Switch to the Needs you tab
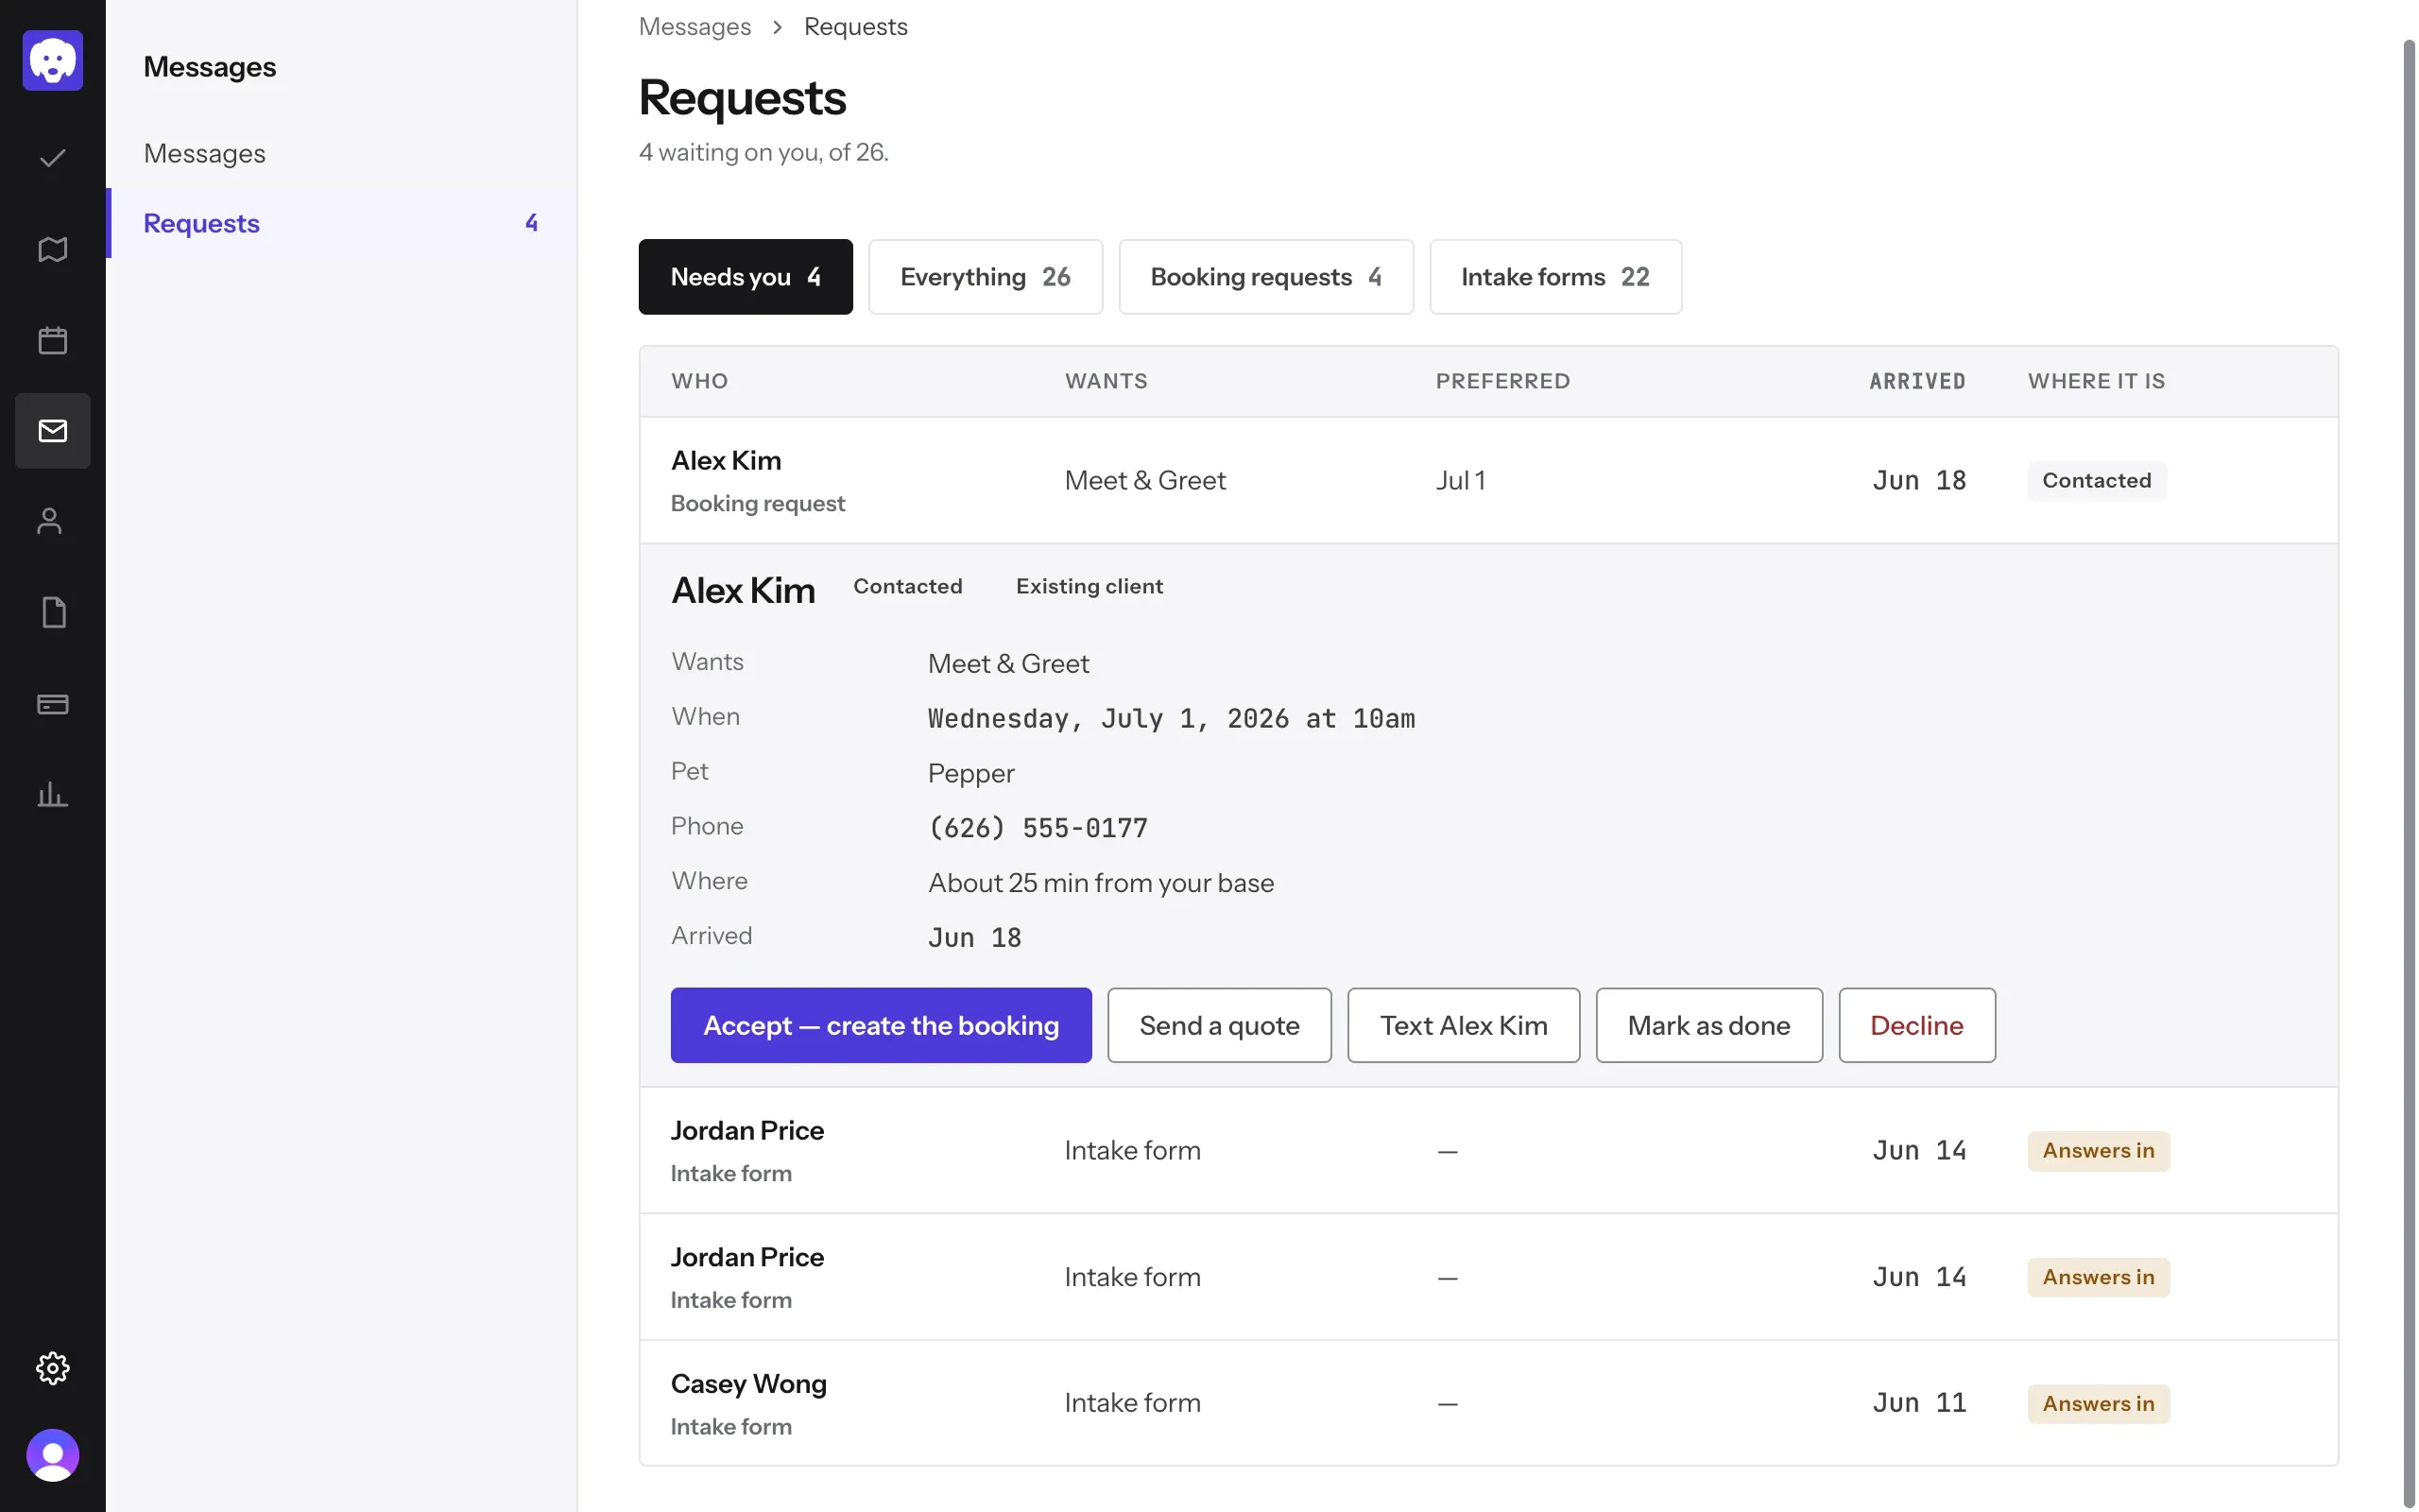This screenshot has width=2419, height=1512. pos(746,277)
